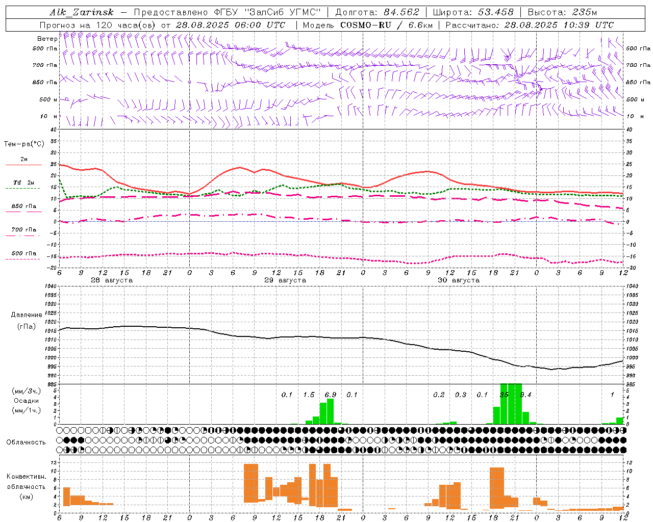
Task: Click the precipitation value "1.5"
Action: pyautogui.click(x=309, y=395)
